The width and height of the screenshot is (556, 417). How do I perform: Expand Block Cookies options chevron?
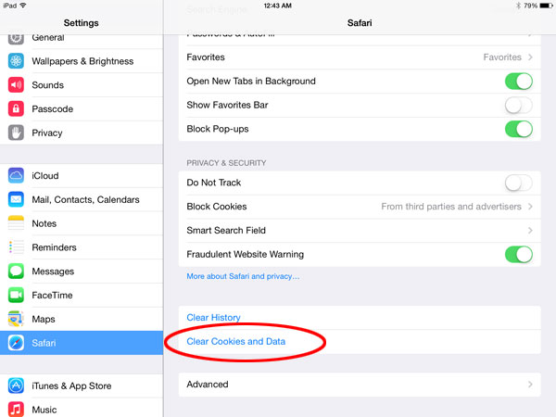pyautogui.click(x=530, y=207)
